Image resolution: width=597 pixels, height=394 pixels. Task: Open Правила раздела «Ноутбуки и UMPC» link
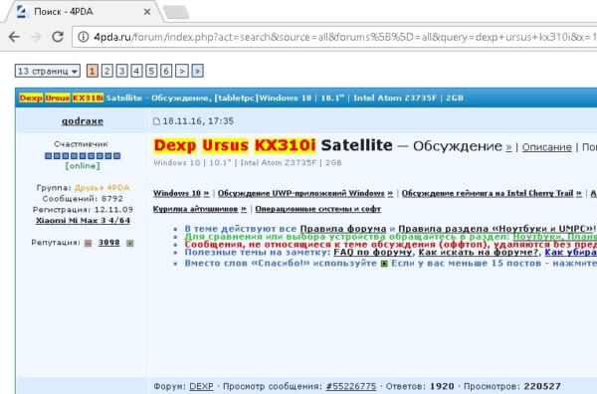[x=496, y=229]
